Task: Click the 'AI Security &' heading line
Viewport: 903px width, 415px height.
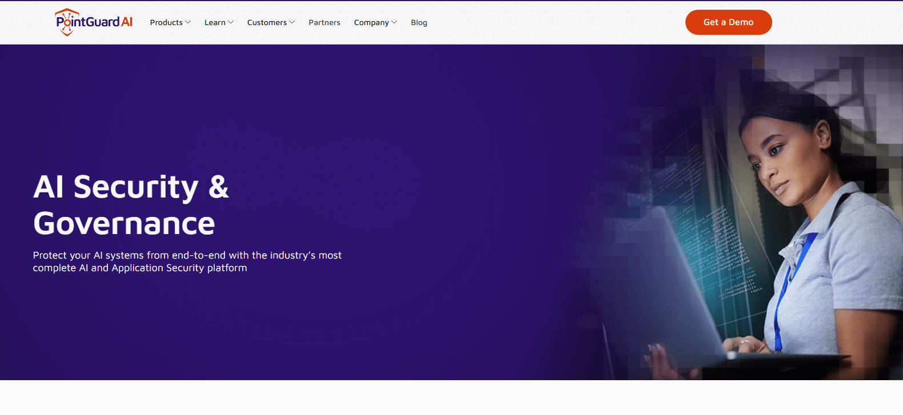Action: point(131,187)
